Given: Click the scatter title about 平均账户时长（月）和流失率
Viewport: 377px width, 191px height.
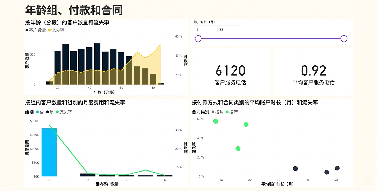Looking at the screenshot, I should point(255,103).
